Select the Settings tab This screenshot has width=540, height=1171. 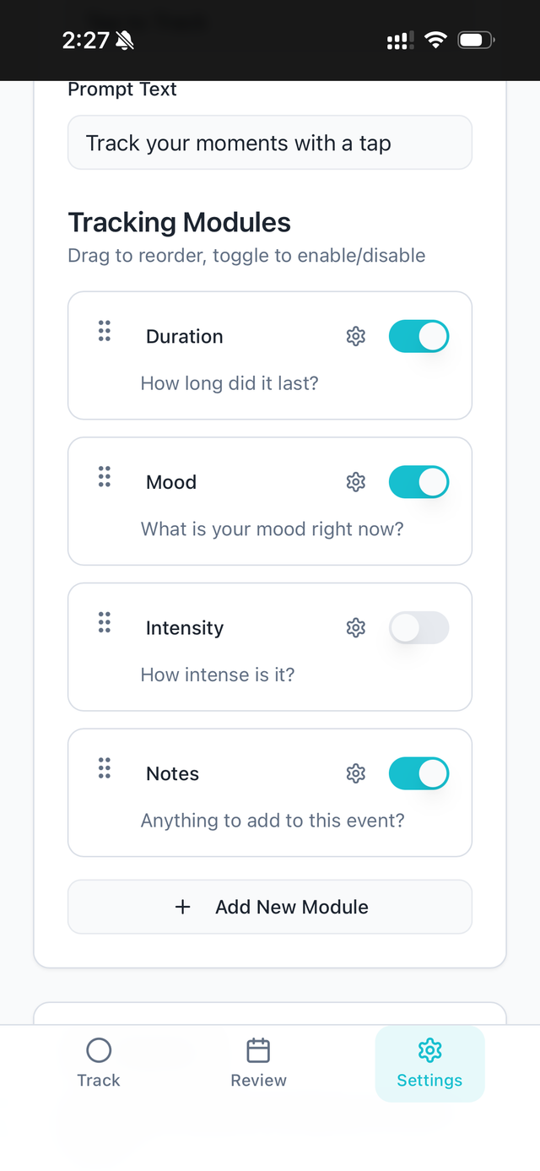coord(429,1063)
